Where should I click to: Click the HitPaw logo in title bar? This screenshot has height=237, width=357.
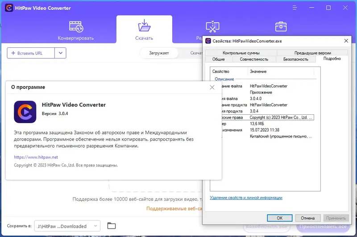coord(9,8)
